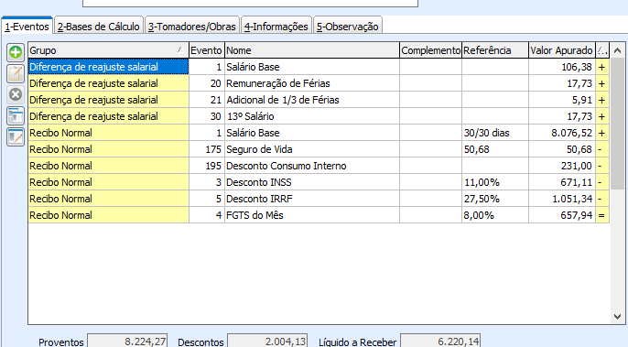628x347 pixels.
Task: Open the 3-Tomadores/Obras tab
Action: coord(192,27)
